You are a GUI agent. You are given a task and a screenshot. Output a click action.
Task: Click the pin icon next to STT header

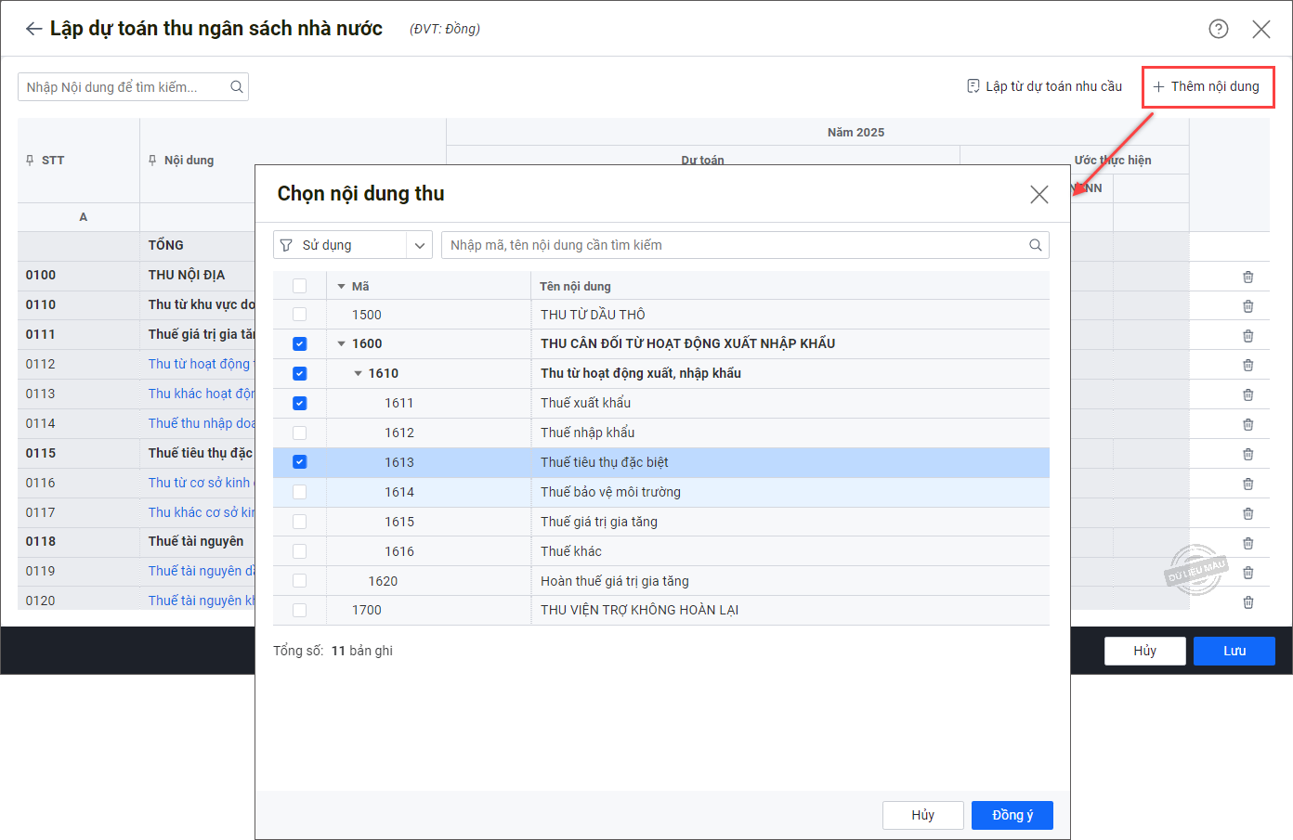click(x=30, y=161)
